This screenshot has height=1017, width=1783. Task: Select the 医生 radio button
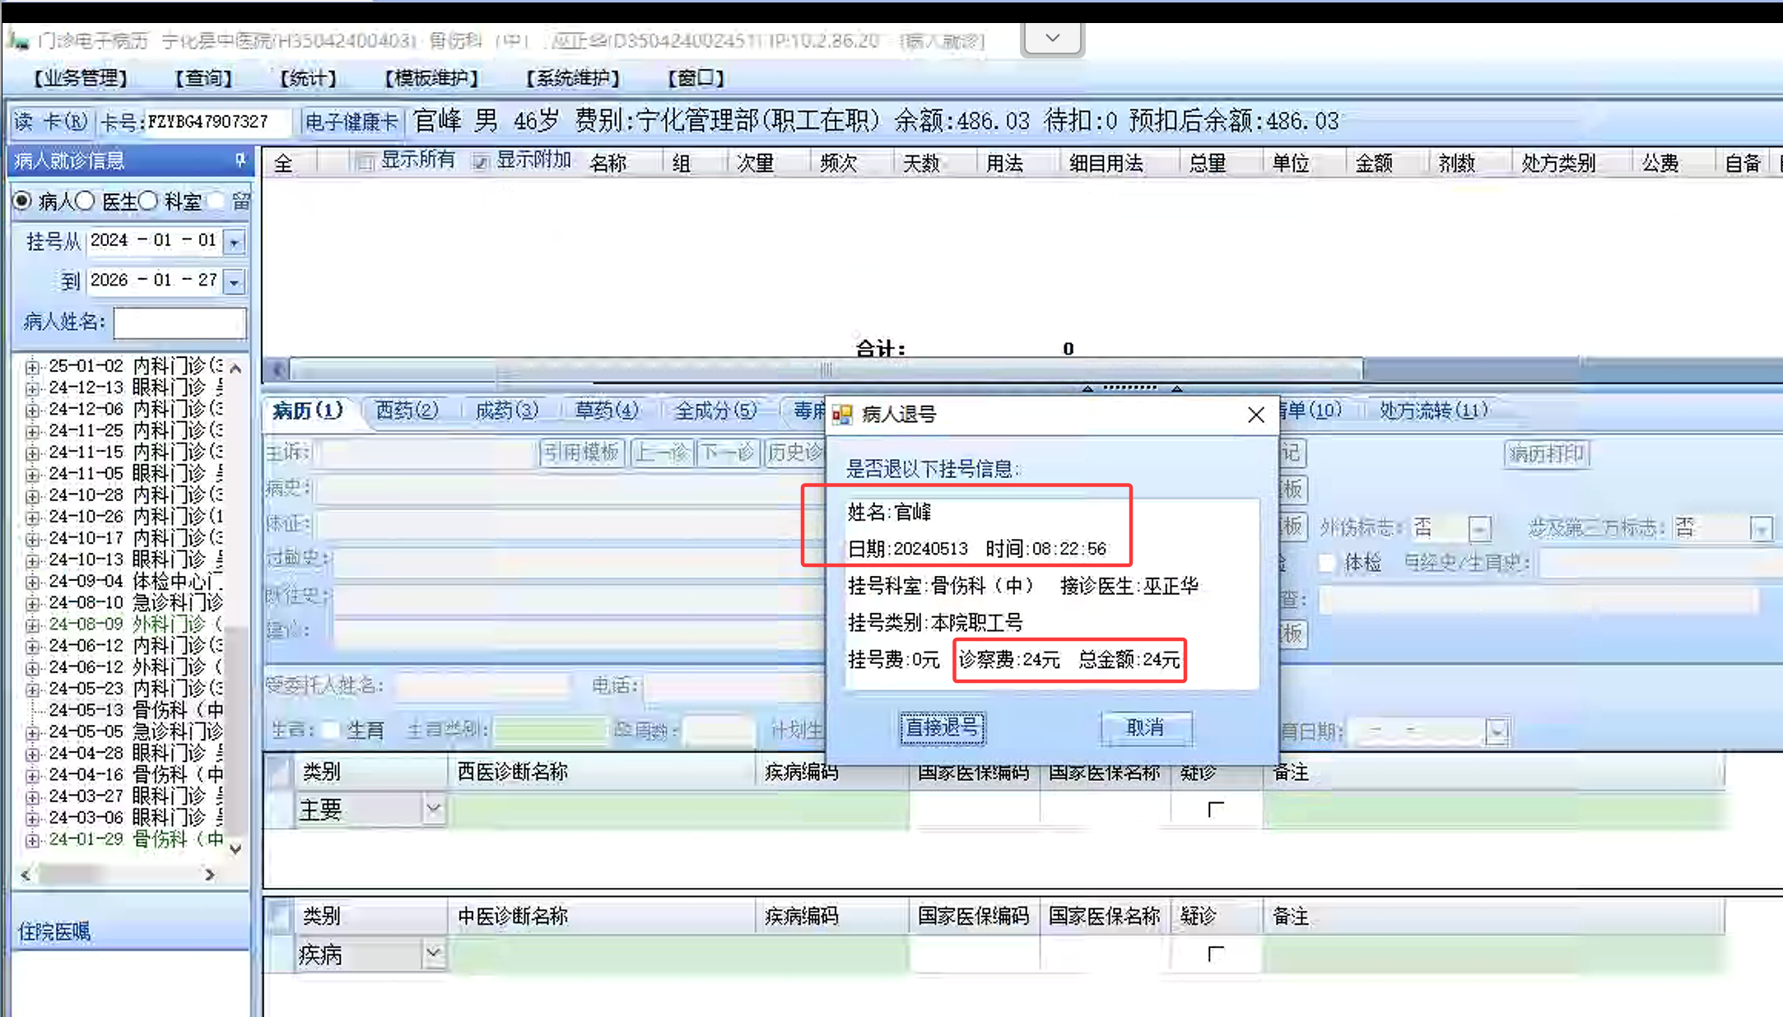pos(86,201)
